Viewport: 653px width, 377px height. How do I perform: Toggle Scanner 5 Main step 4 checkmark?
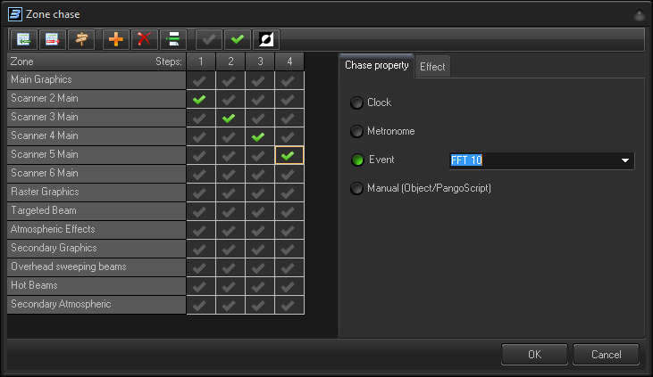288,155
